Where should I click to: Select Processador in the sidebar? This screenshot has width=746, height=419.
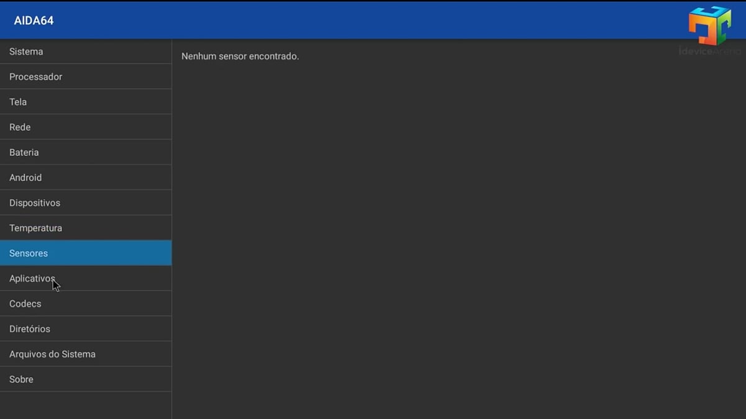(x=86, y=77)
